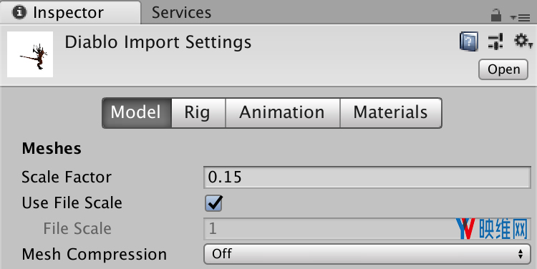537x269 pixels.
Task: Focus the Scale Factor input field
Action: click(367, 177)
